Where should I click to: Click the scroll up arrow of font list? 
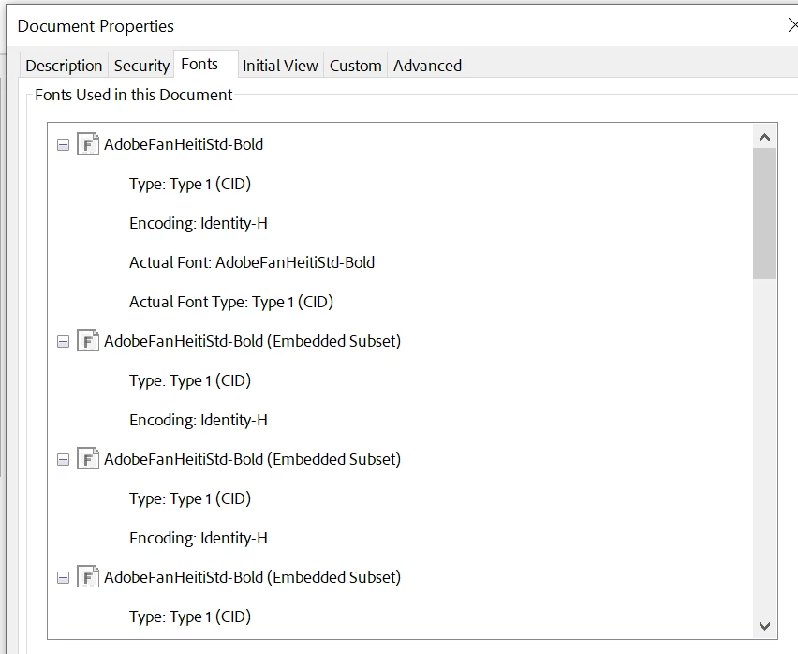coord(764,138)
